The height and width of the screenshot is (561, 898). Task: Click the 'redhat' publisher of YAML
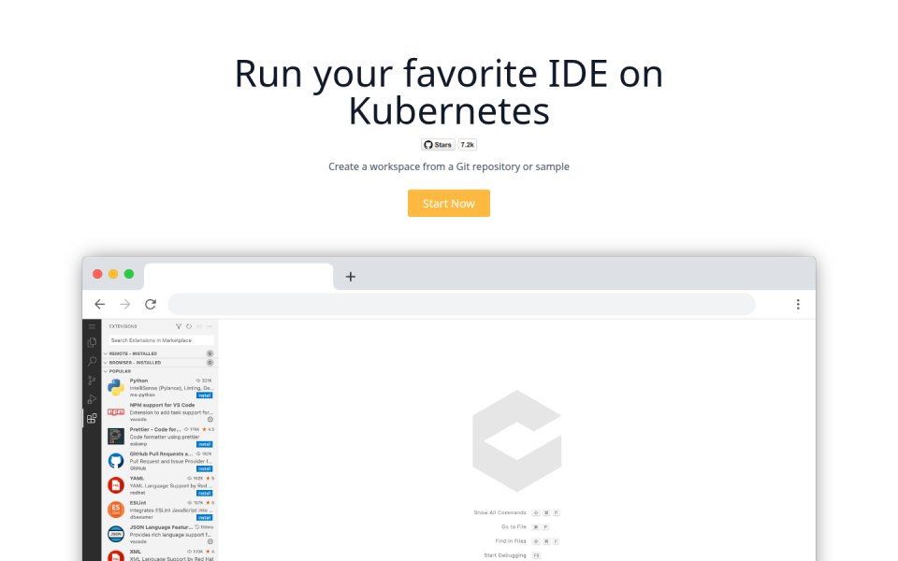point(138,493)
